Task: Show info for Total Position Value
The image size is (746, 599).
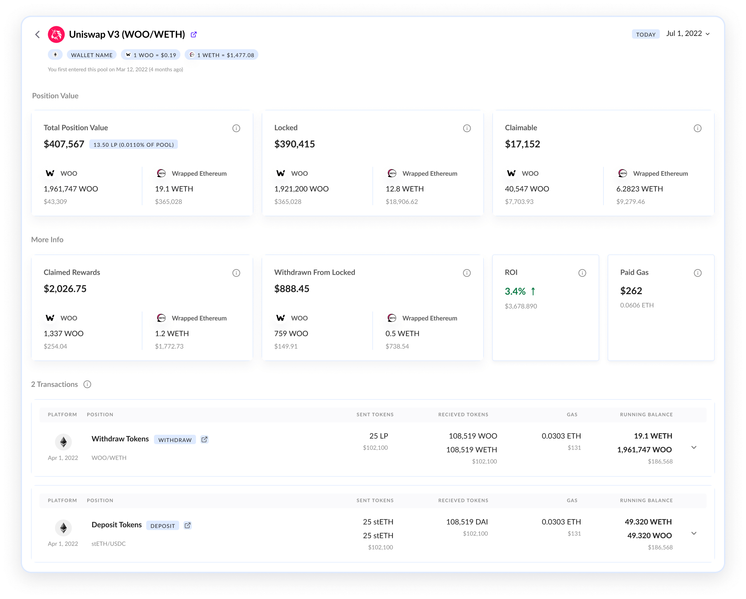Action: pyautogui.click(x=236, y=128)
